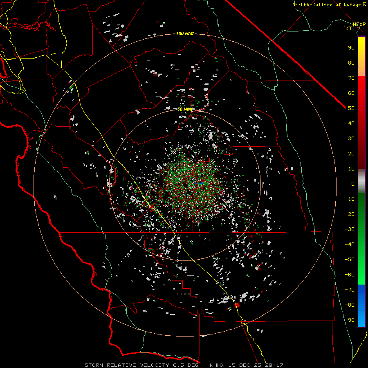Click the positive 60 knot scale label

click(351, 93)
